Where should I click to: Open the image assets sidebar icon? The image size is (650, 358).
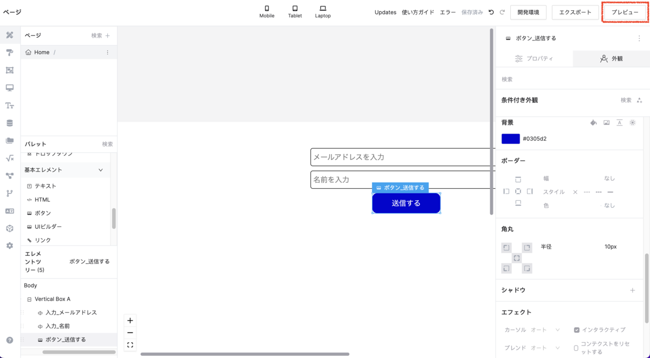click(10, 70)
